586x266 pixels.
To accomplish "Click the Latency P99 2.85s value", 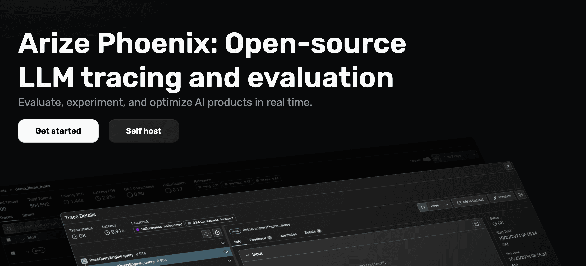I will tap(105, 198).
